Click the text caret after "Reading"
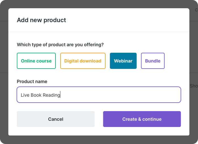This screenshot has height=144, width=198. click(61, 95)
